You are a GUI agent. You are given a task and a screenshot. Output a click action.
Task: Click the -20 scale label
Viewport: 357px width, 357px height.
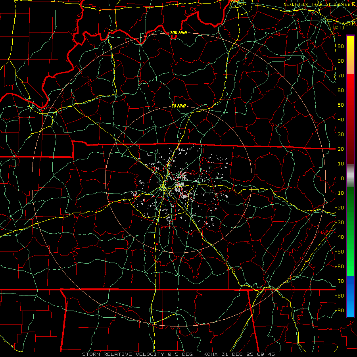(339, 207)
